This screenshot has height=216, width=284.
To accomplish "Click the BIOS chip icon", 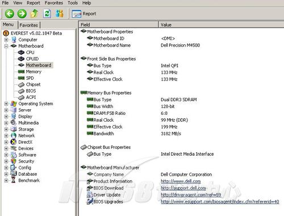I will pyautogui.click(x=21, y=91).
